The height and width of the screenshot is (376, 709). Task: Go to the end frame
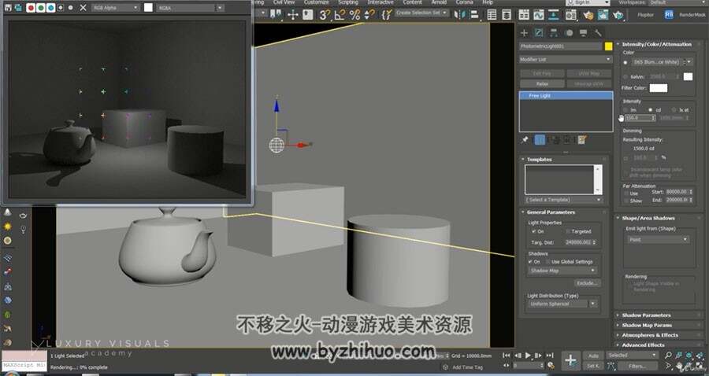click(549, 356)
